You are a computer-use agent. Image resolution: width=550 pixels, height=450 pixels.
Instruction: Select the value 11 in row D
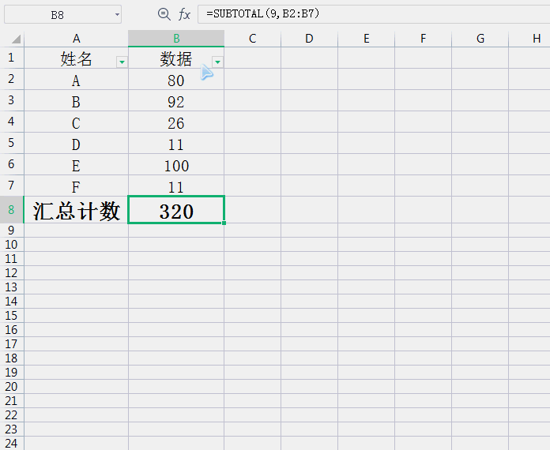pos(176,144)
